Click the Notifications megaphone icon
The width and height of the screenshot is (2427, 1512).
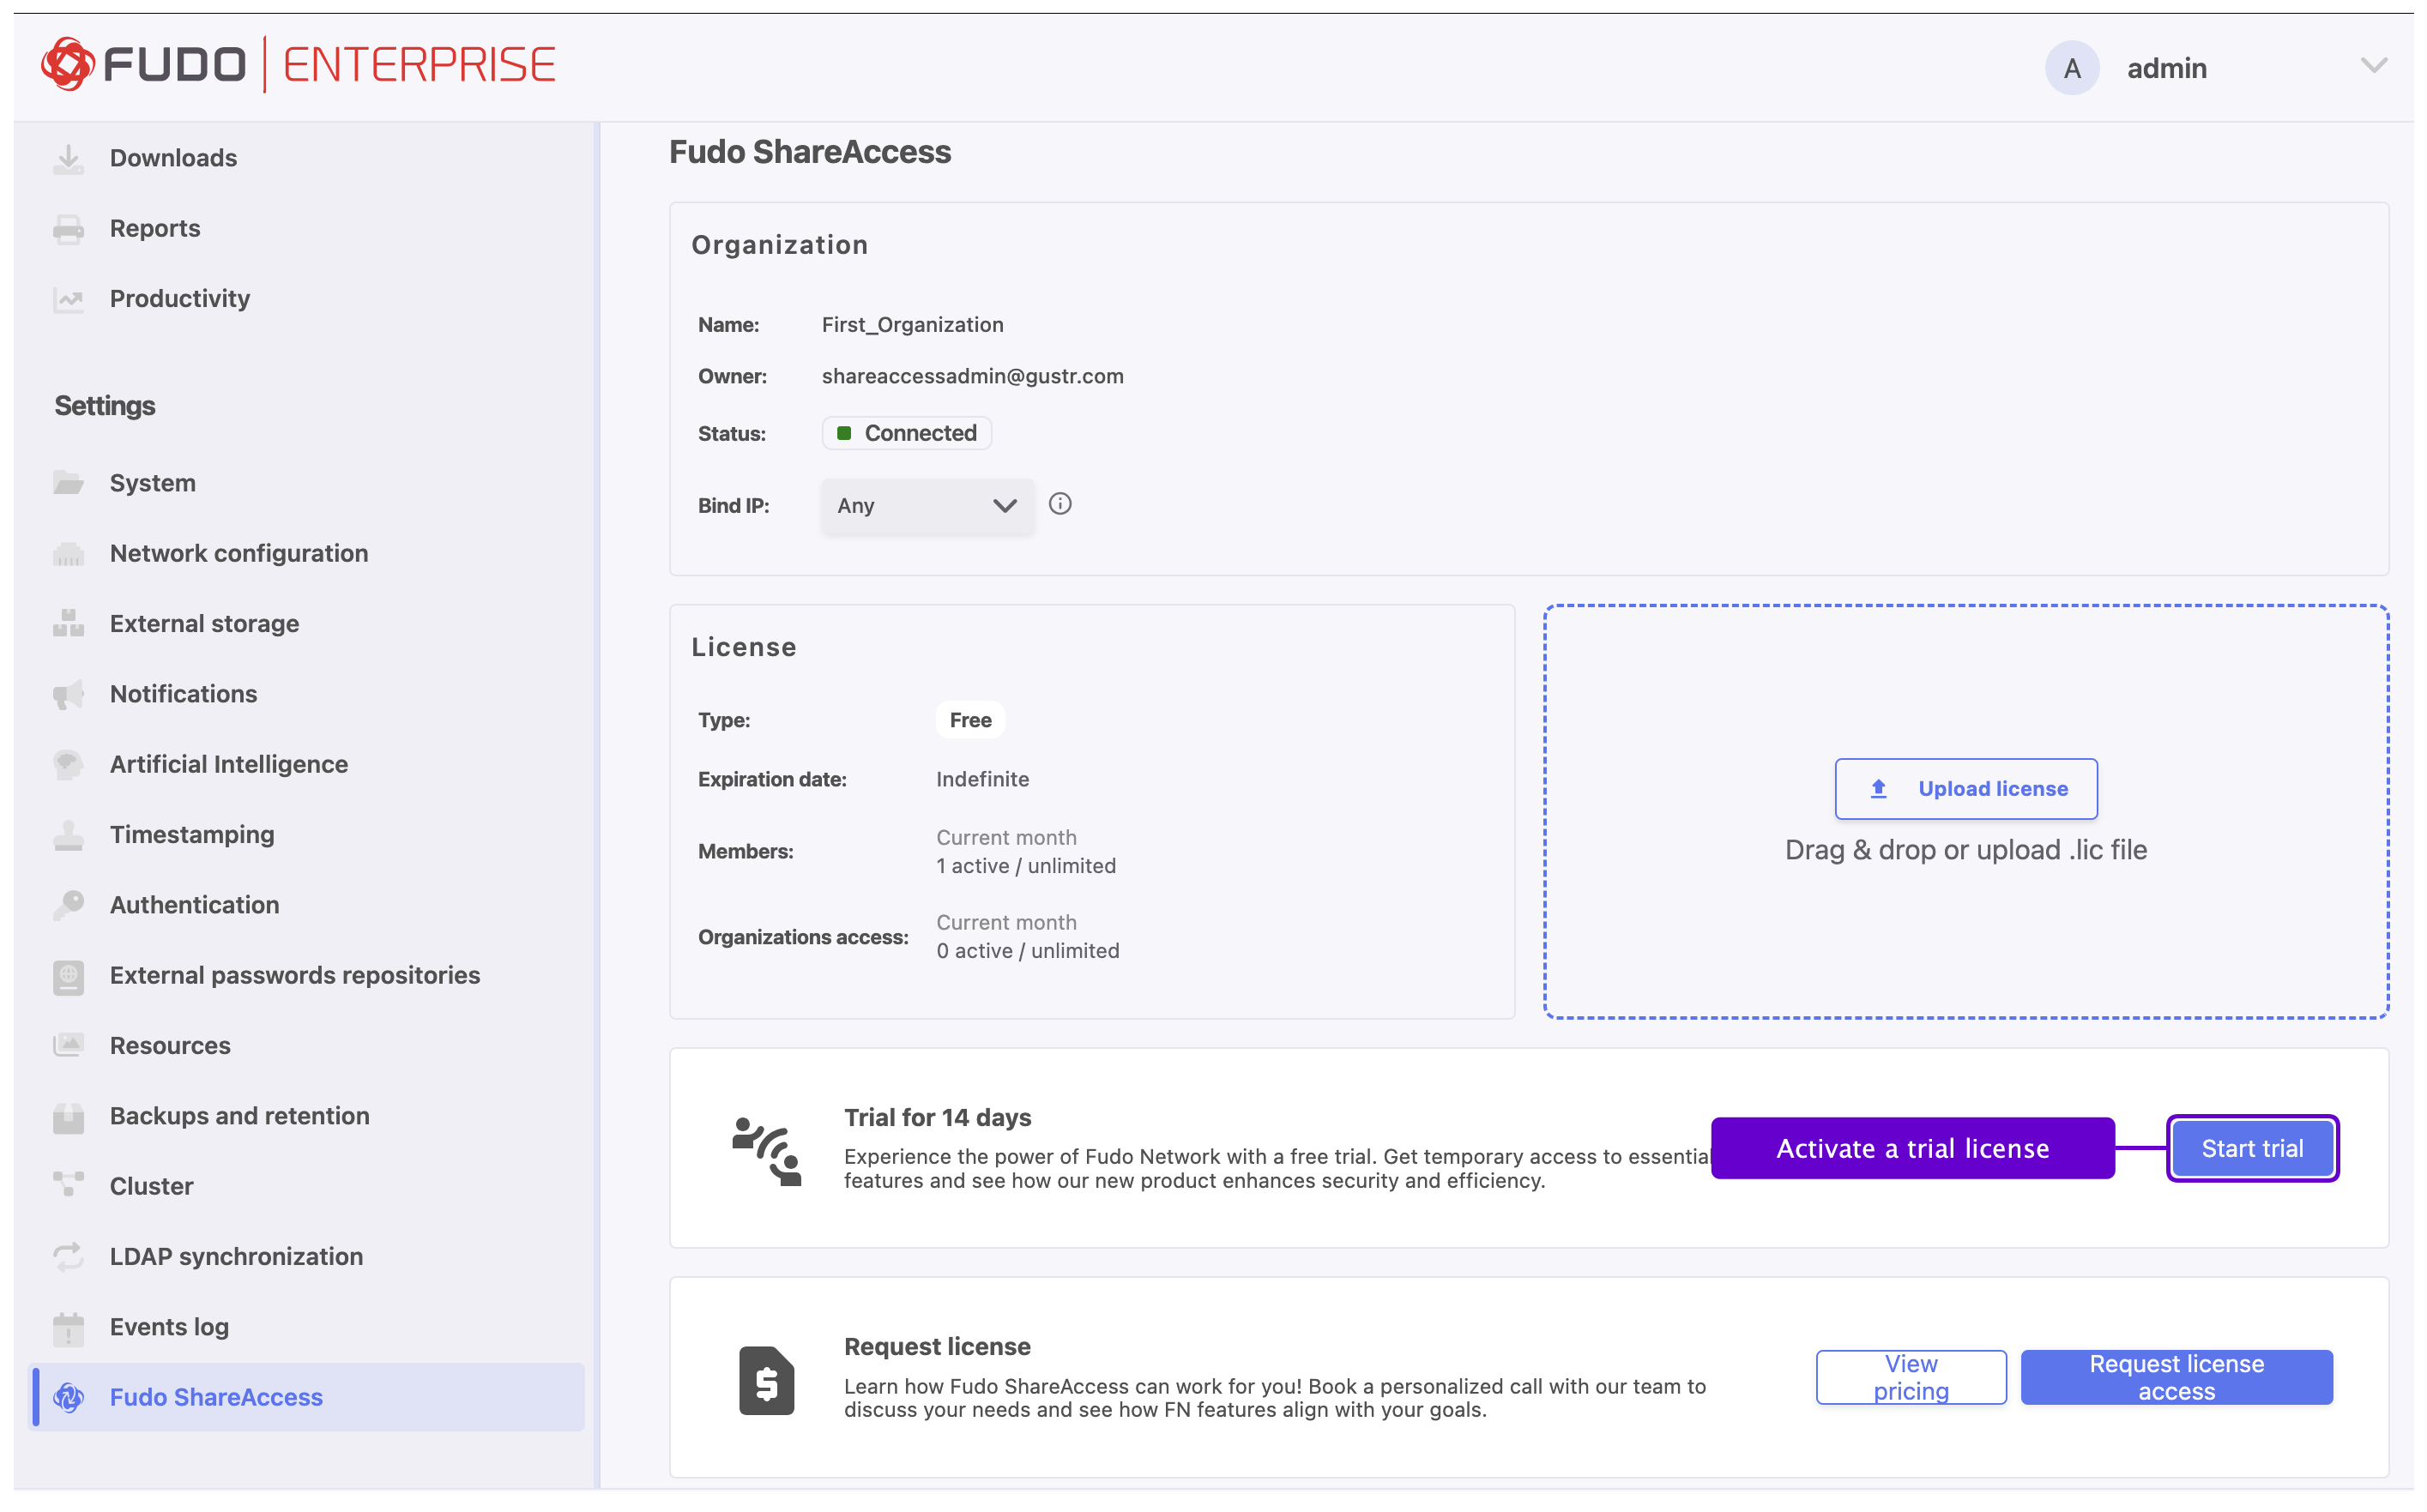(x=68, y=695)
